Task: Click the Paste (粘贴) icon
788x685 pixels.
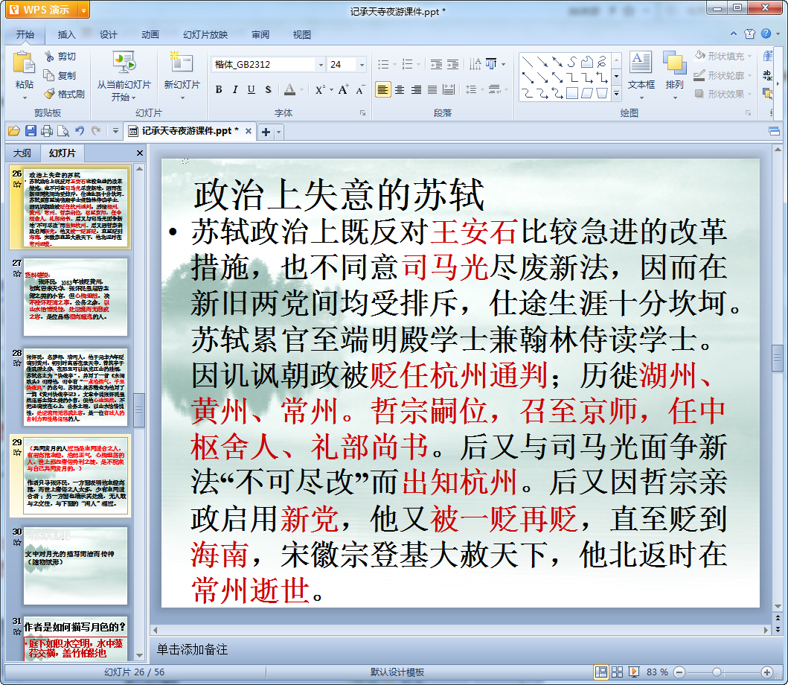Action: (24, 63)
